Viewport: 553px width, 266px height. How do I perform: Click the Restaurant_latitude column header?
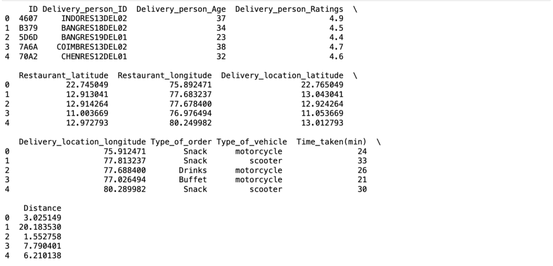[x=64, y=76]
